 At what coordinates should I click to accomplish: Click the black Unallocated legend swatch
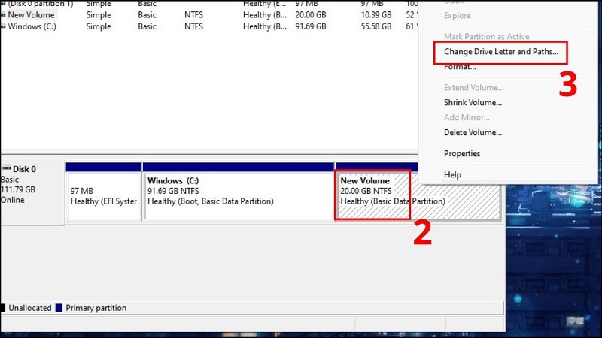(x=3, y=308)
